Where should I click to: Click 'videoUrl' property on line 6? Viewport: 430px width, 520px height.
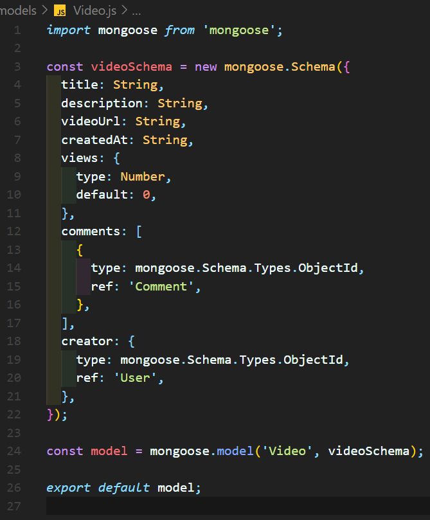(x=91, y=121)
